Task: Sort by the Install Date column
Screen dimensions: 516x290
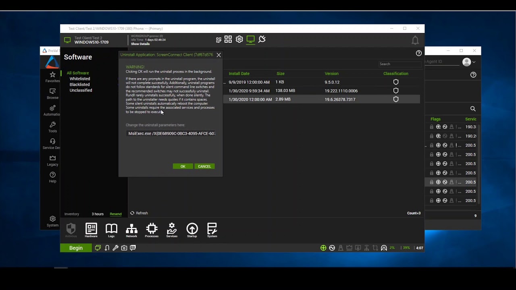Action: [x=239, y=74]
